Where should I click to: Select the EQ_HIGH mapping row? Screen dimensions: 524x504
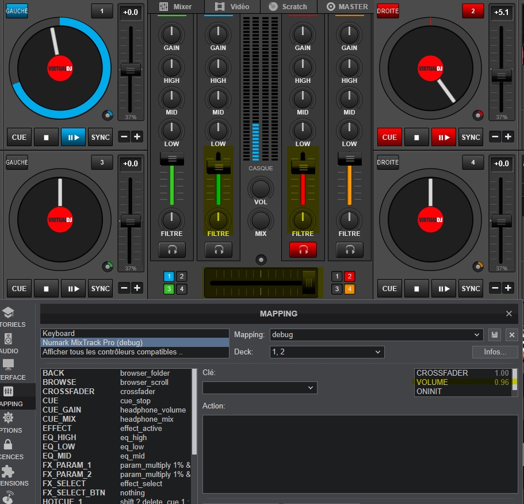click(x=116, y=437)
